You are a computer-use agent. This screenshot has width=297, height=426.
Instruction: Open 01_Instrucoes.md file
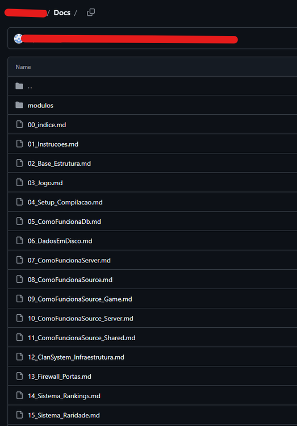[53, 144]
